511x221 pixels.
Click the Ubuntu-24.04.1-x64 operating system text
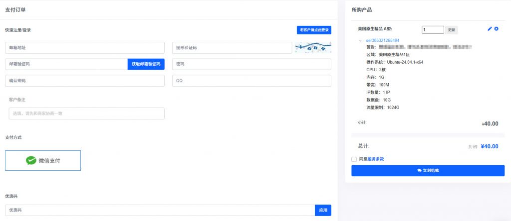pos(405,62)
